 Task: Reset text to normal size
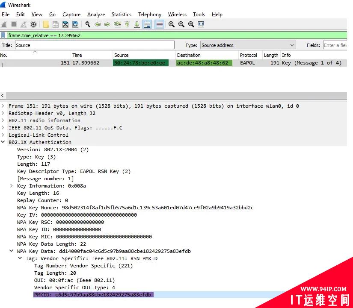[191, 24]
